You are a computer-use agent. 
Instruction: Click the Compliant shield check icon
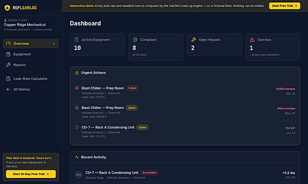(135, 39)
